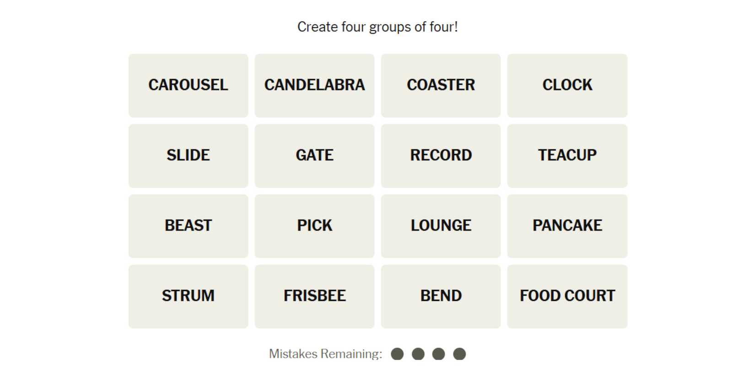Screen dimensions: 755x377
Task: Click the RECORD word tile
Action: tap(441, 156)
